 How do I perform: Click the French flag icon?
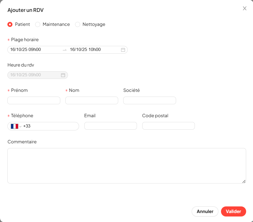click(14, 126)
